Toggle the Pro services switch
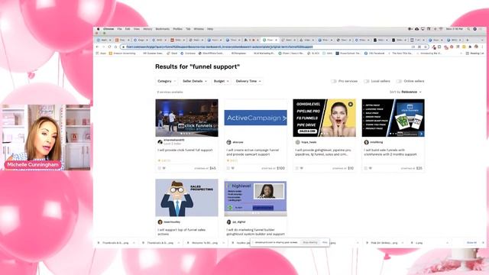 334,81
